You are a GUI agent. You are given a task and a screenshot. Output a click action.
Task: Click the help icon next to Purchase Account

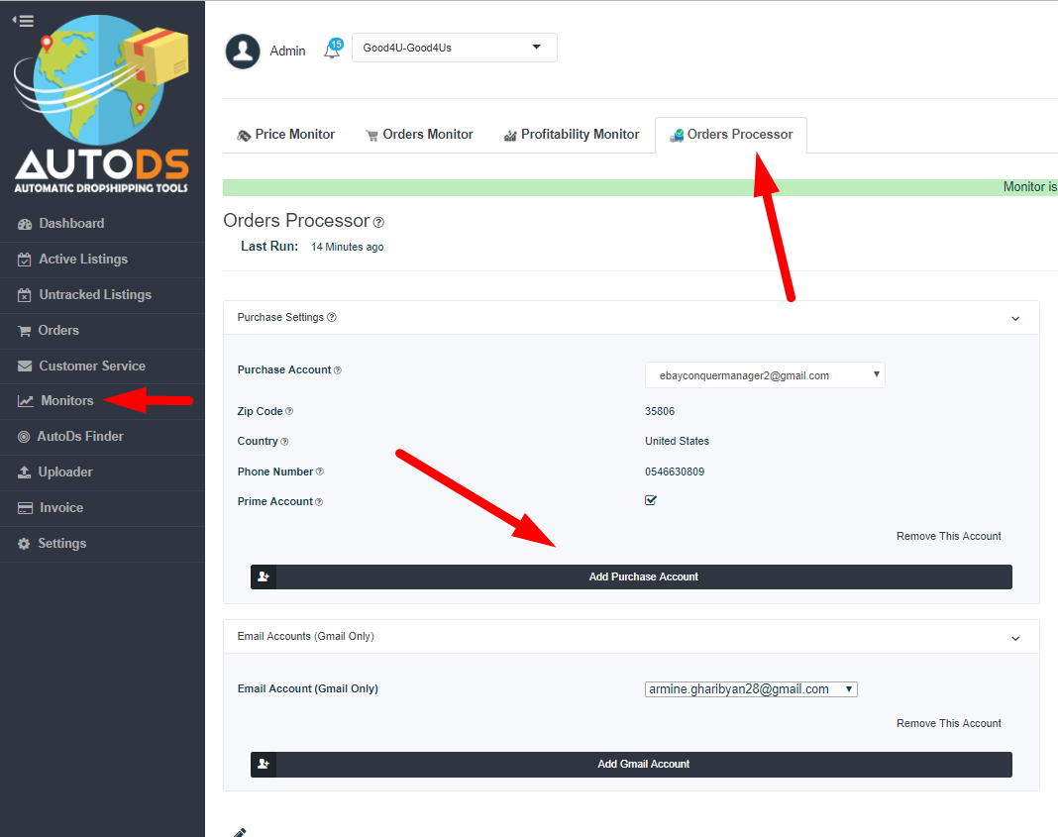(338, 370)
